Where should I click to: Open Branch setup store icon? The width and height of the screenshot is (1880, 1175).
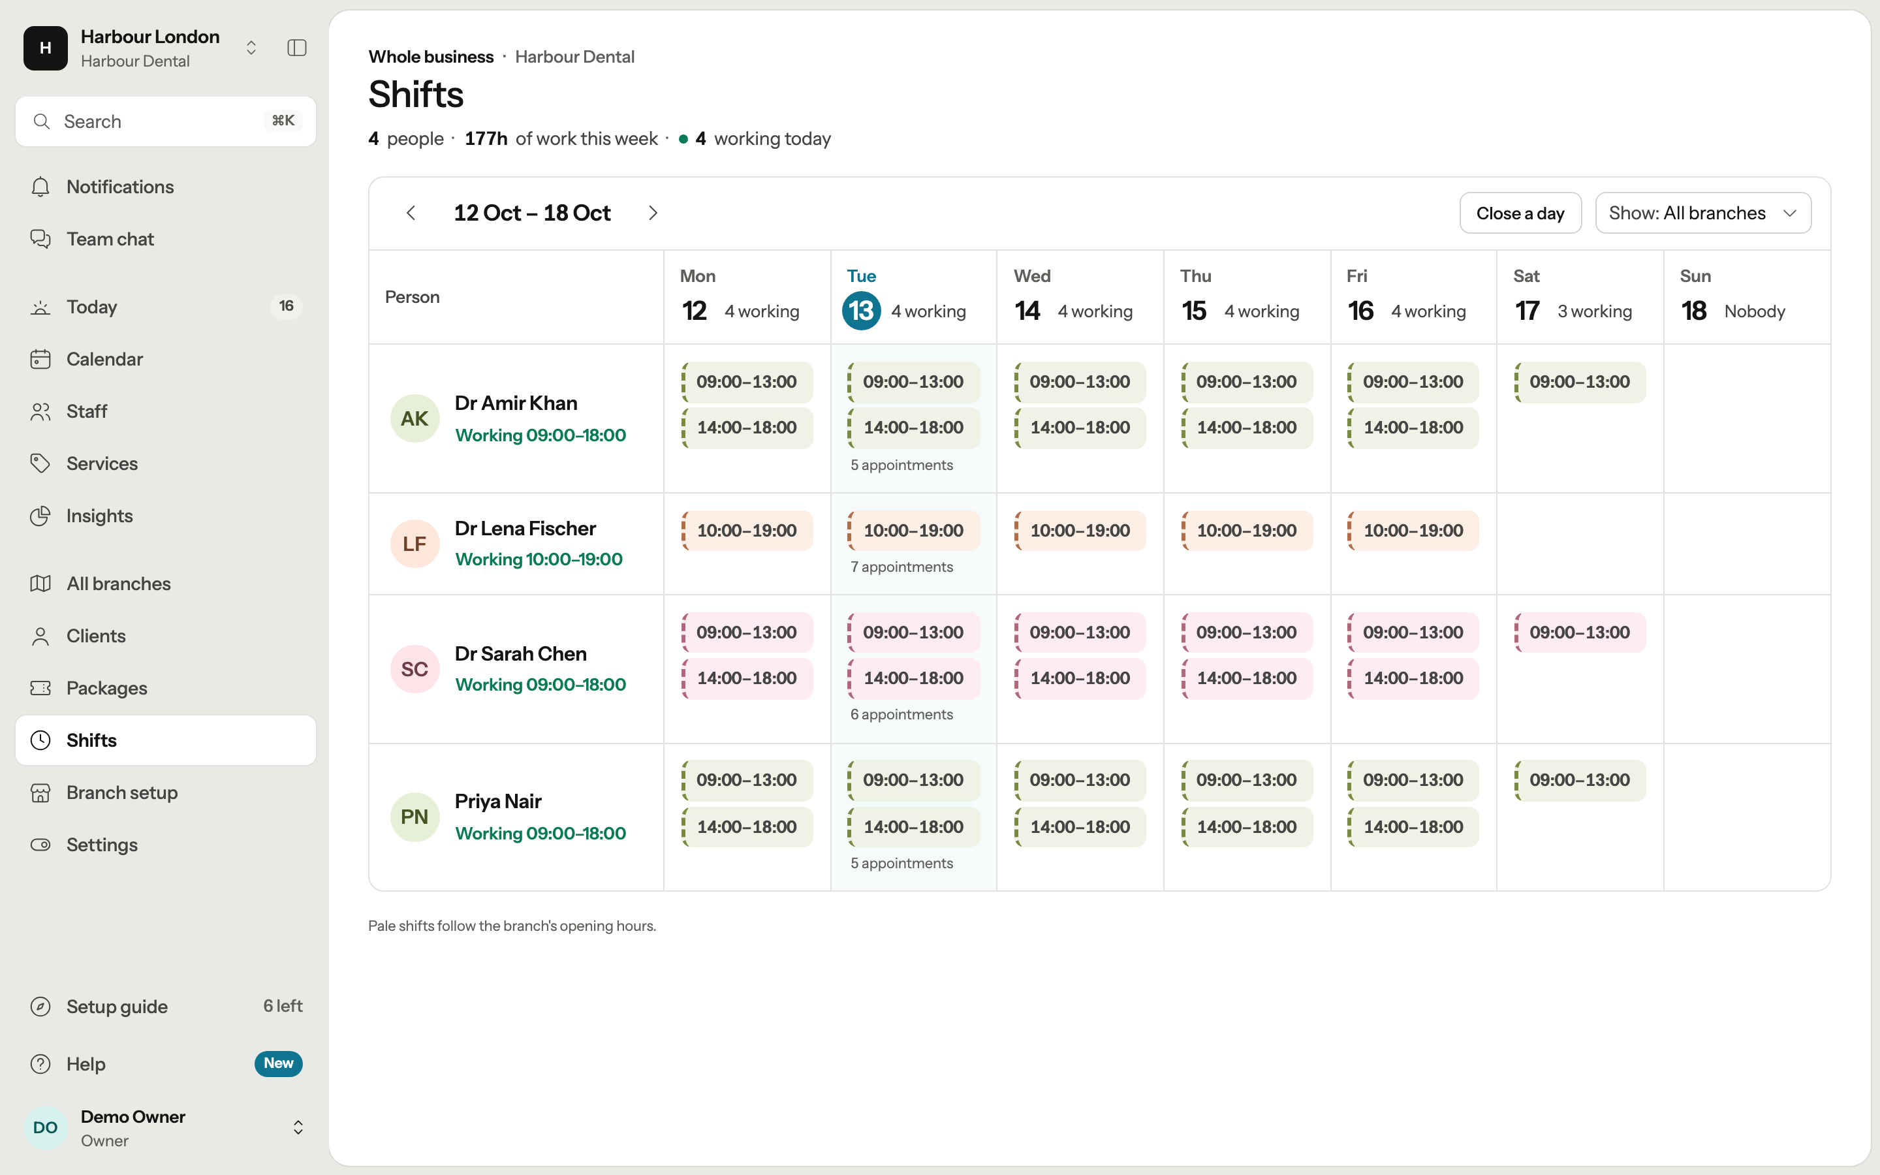click(40, 792)
